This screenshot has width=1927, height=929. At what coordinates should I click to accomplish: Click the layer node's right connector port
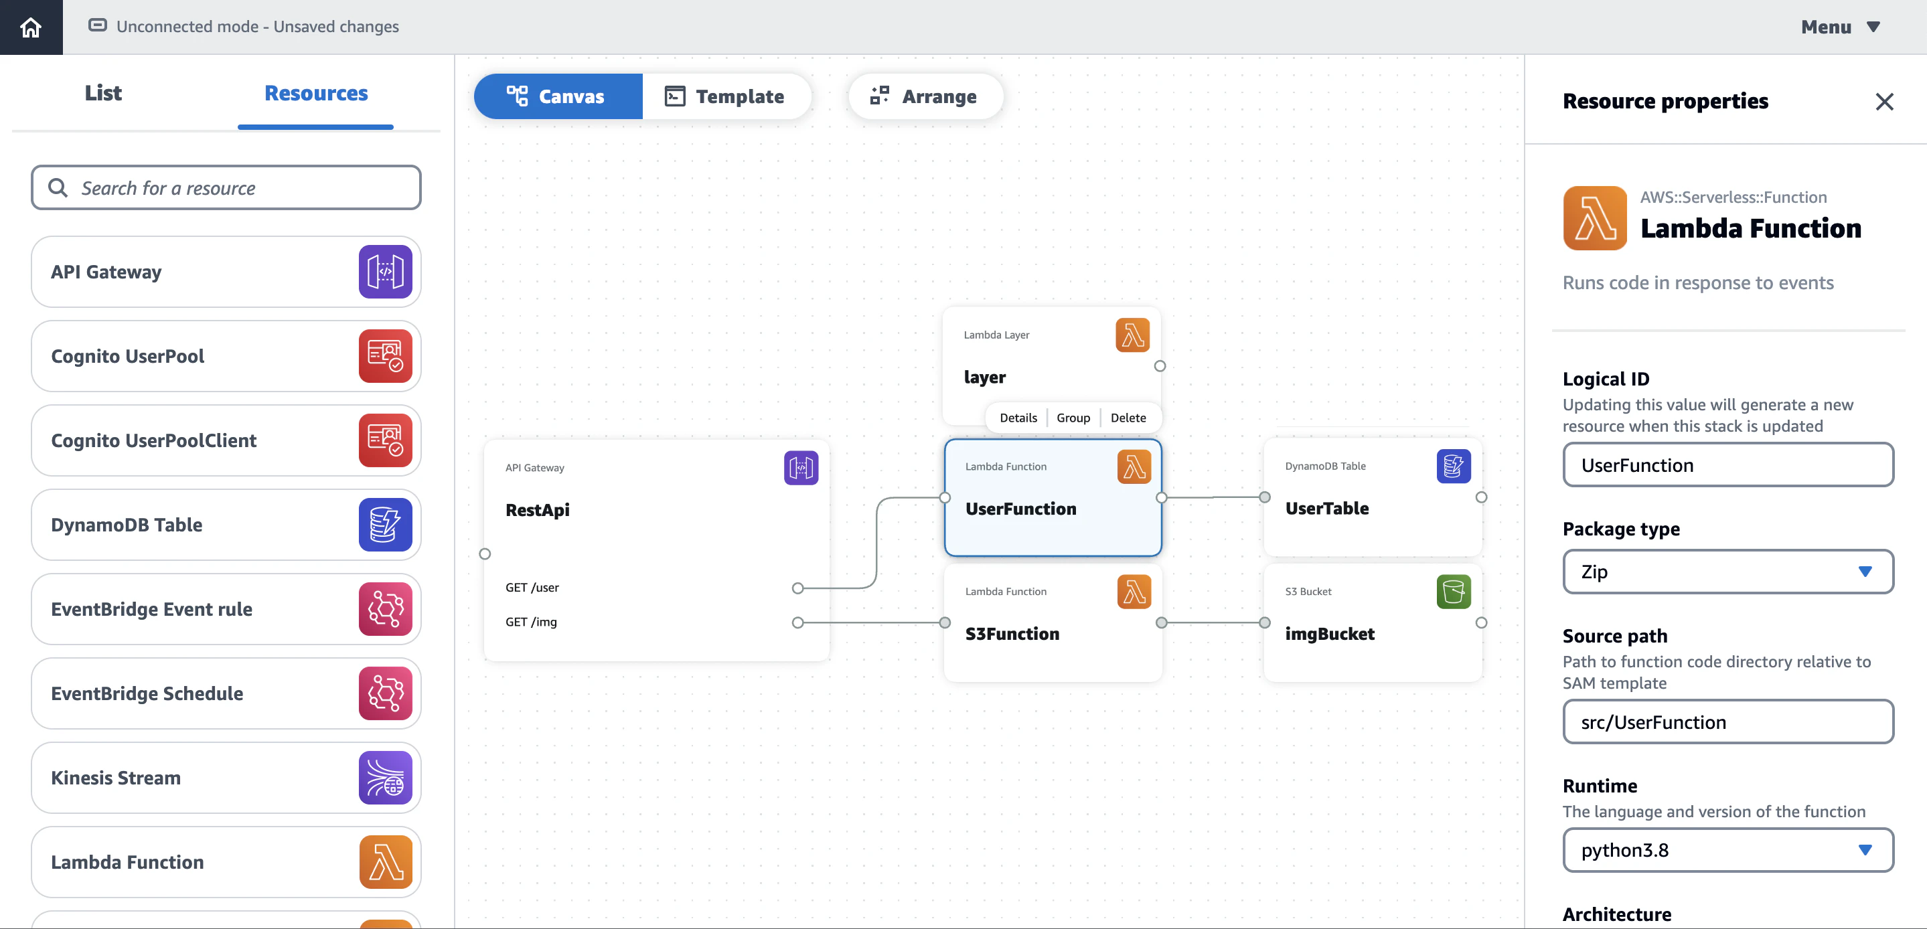[1160, 365]
